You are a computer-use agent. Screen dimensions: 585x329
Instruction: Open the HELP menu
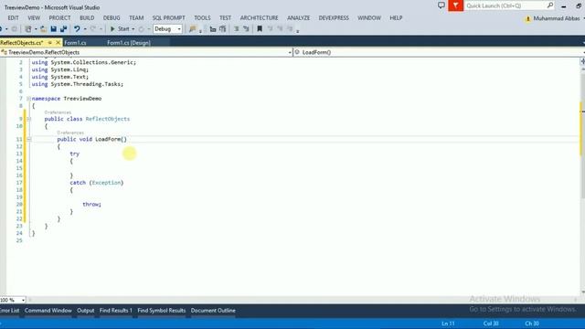pos(396,18)
